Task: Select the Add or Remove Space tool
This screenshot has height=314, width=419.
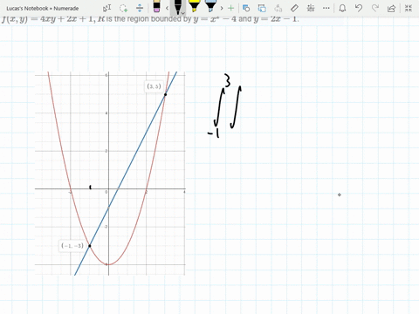Action: click(x=140, y=8)
